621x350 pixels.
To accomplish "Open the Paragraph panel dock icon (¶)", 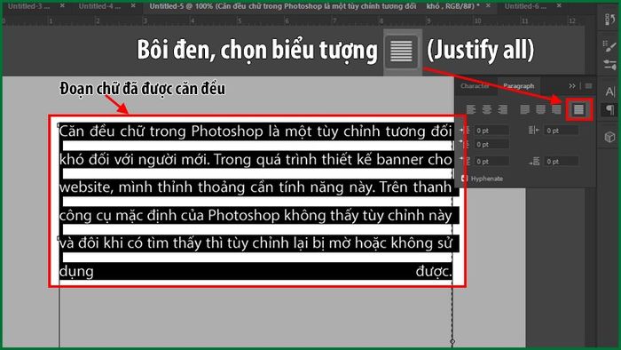I will click(610, 109).
